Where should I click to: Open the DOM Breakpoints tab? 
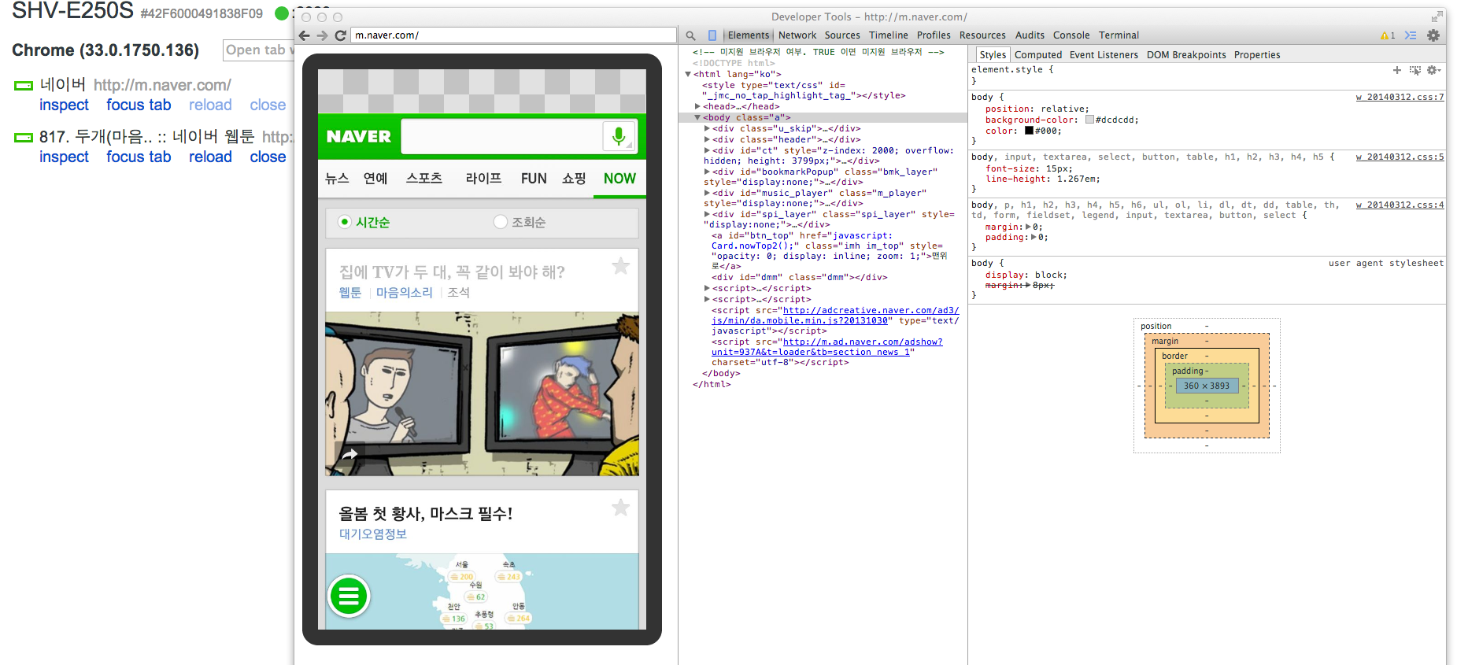pyautogui.click(x=1186, y=55)
